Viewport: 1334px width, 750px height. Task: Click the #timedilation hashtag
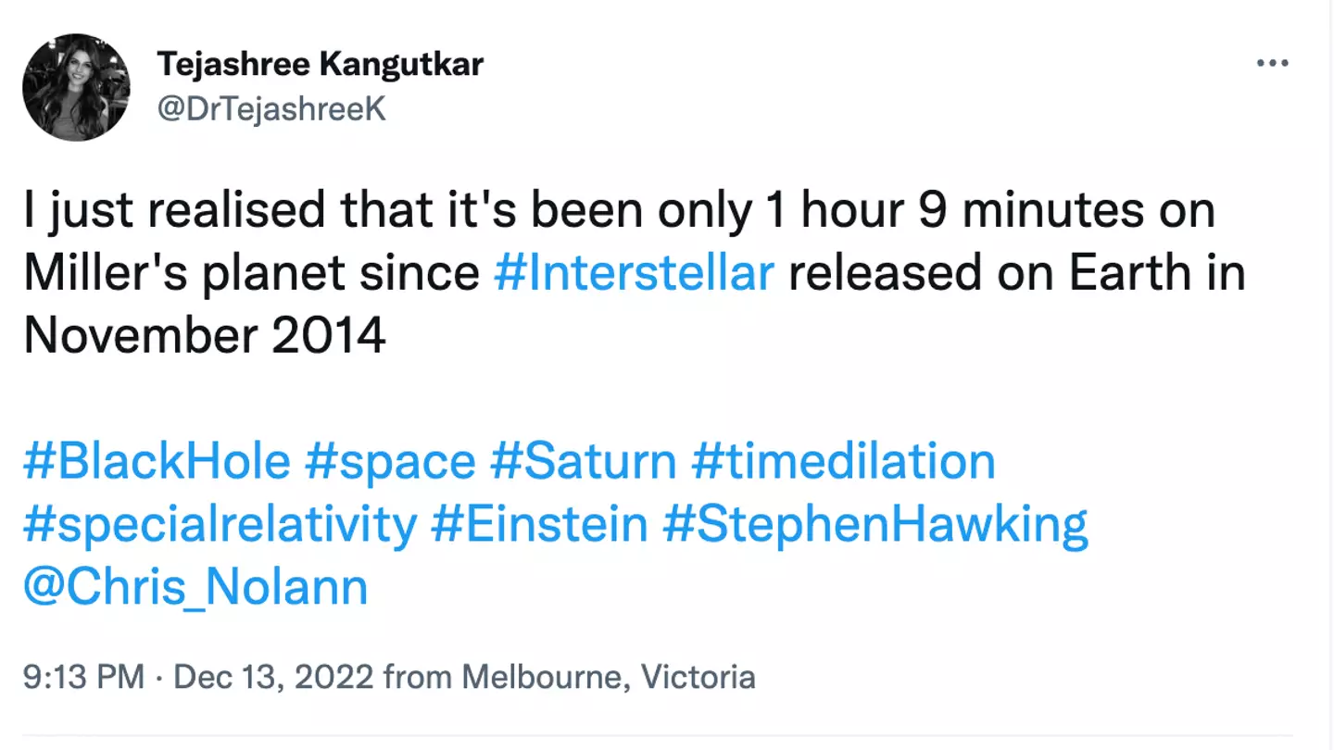[x=842, y=460]
